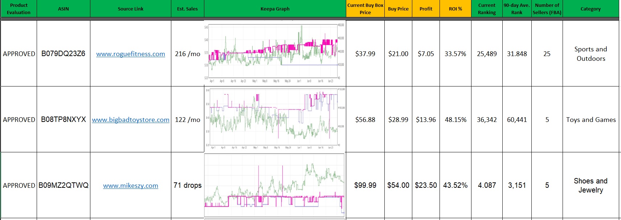Select the Profit column header
This screenshot has height=220, width=621.
426,9
